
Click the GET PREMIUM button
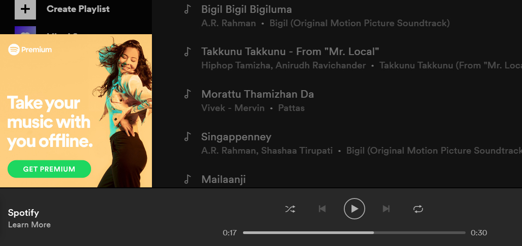pyautogui.click(x=49, y=169)
